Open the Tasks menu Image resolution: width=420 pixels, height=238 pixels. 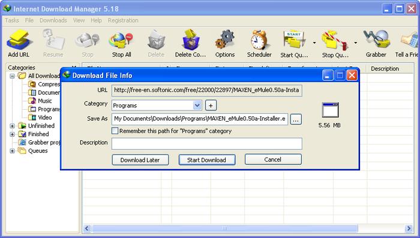pos(12,20)
